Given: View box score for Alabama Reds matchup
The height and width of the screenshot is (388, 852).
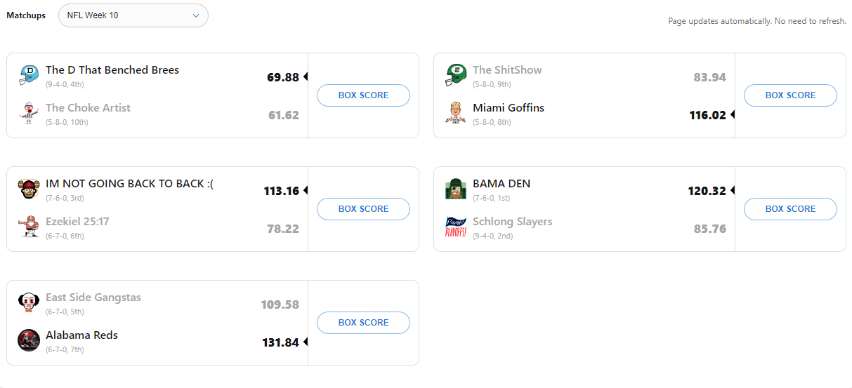Looking at the screenshot, I should click(363, 323).
